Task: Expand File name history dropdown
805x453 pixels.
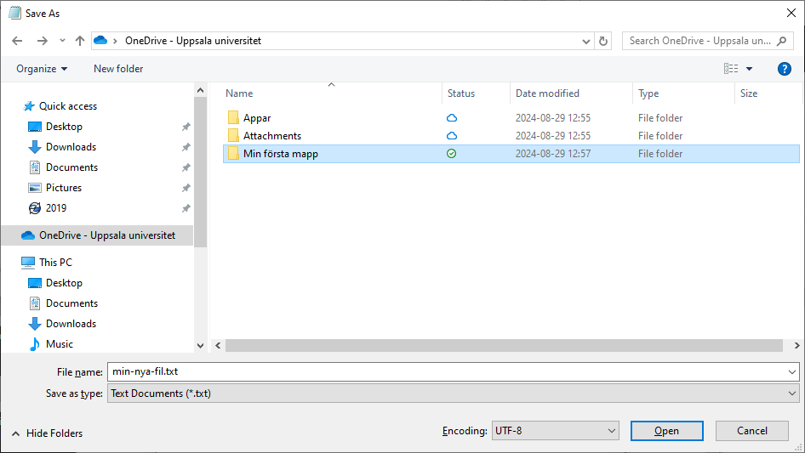Action: point(792,372)
